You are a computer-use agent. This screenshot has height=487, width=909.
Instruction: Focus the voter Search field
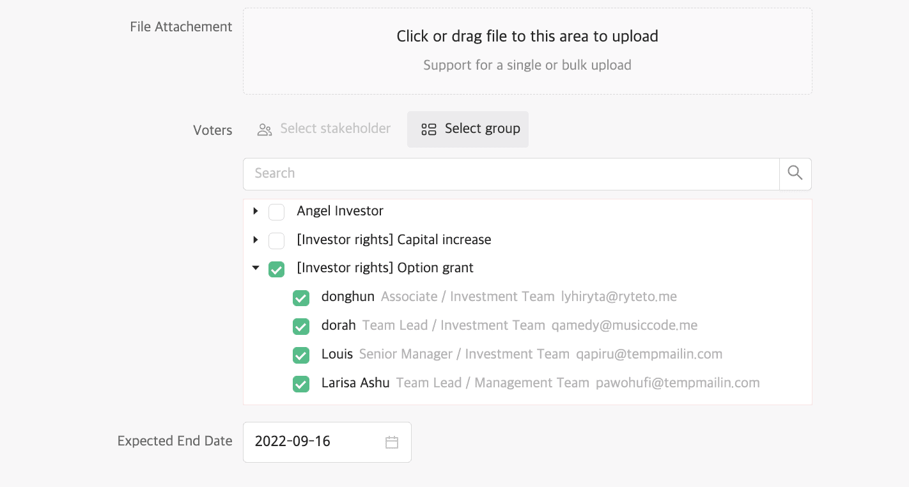510,174
